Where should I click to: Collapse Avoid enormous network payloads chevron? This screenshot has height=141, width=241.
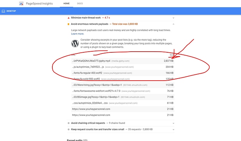pyautogui.click(x=173, y=24)
